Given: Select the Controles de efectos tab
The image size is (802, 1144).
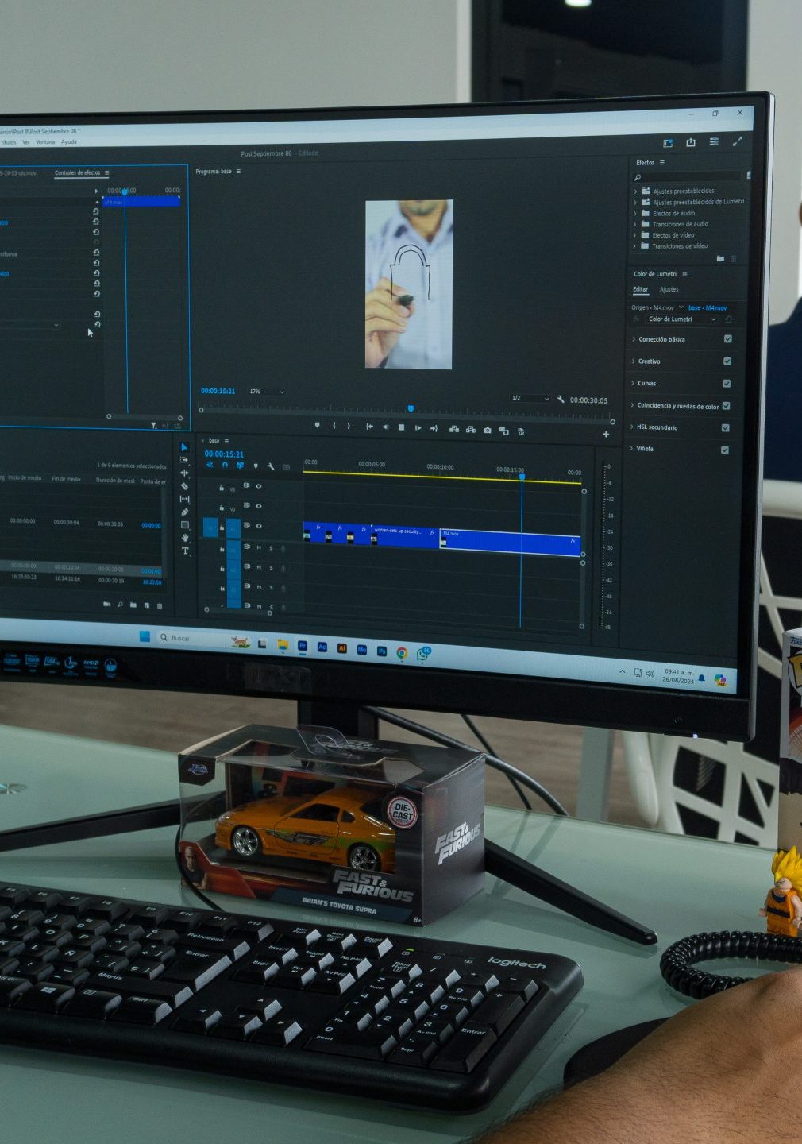Looking at the screenshot, I should click(x=78, y=172).
